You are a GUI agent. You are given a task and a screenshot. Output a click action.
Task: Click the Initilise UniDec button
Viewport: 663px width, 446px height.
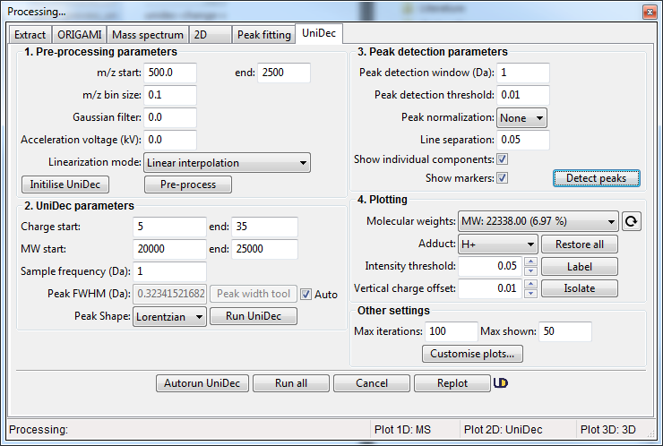click(64, 184)
